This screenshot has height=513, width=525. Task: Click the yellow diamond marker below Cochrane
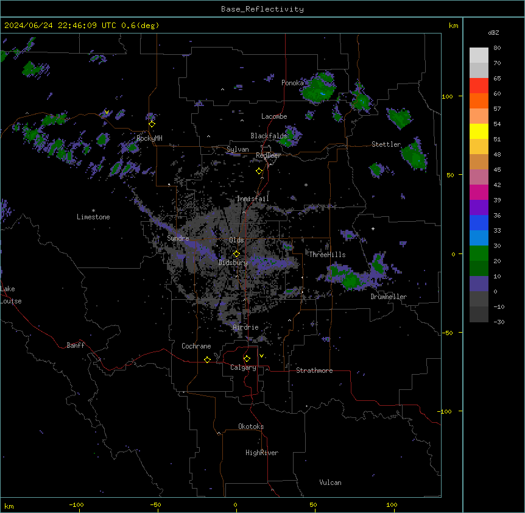[207, 359]
